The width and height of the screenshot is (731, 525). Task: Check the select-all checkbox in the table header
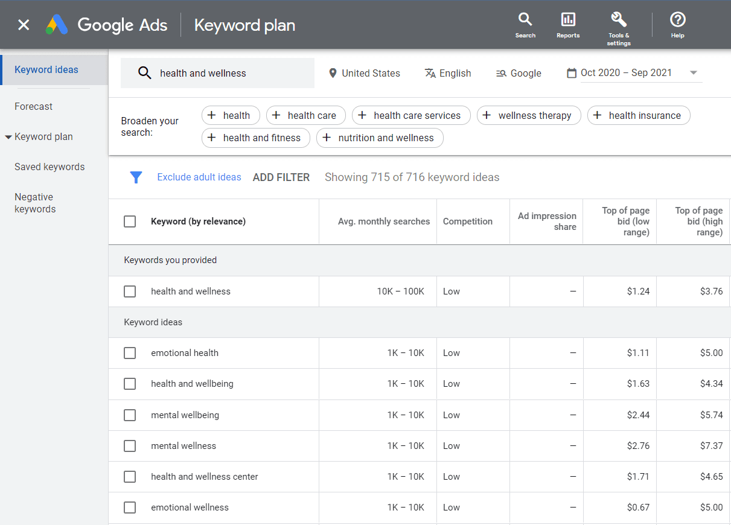point(130,221)
